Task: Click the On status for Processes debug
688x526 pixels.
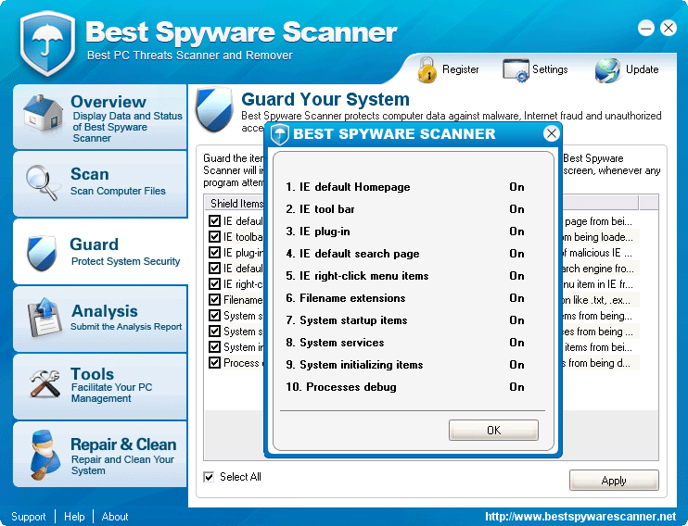Action: tap(516, 387)
